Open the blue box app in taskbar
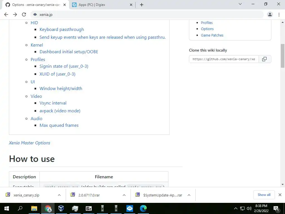 click(x=130, y=208)
